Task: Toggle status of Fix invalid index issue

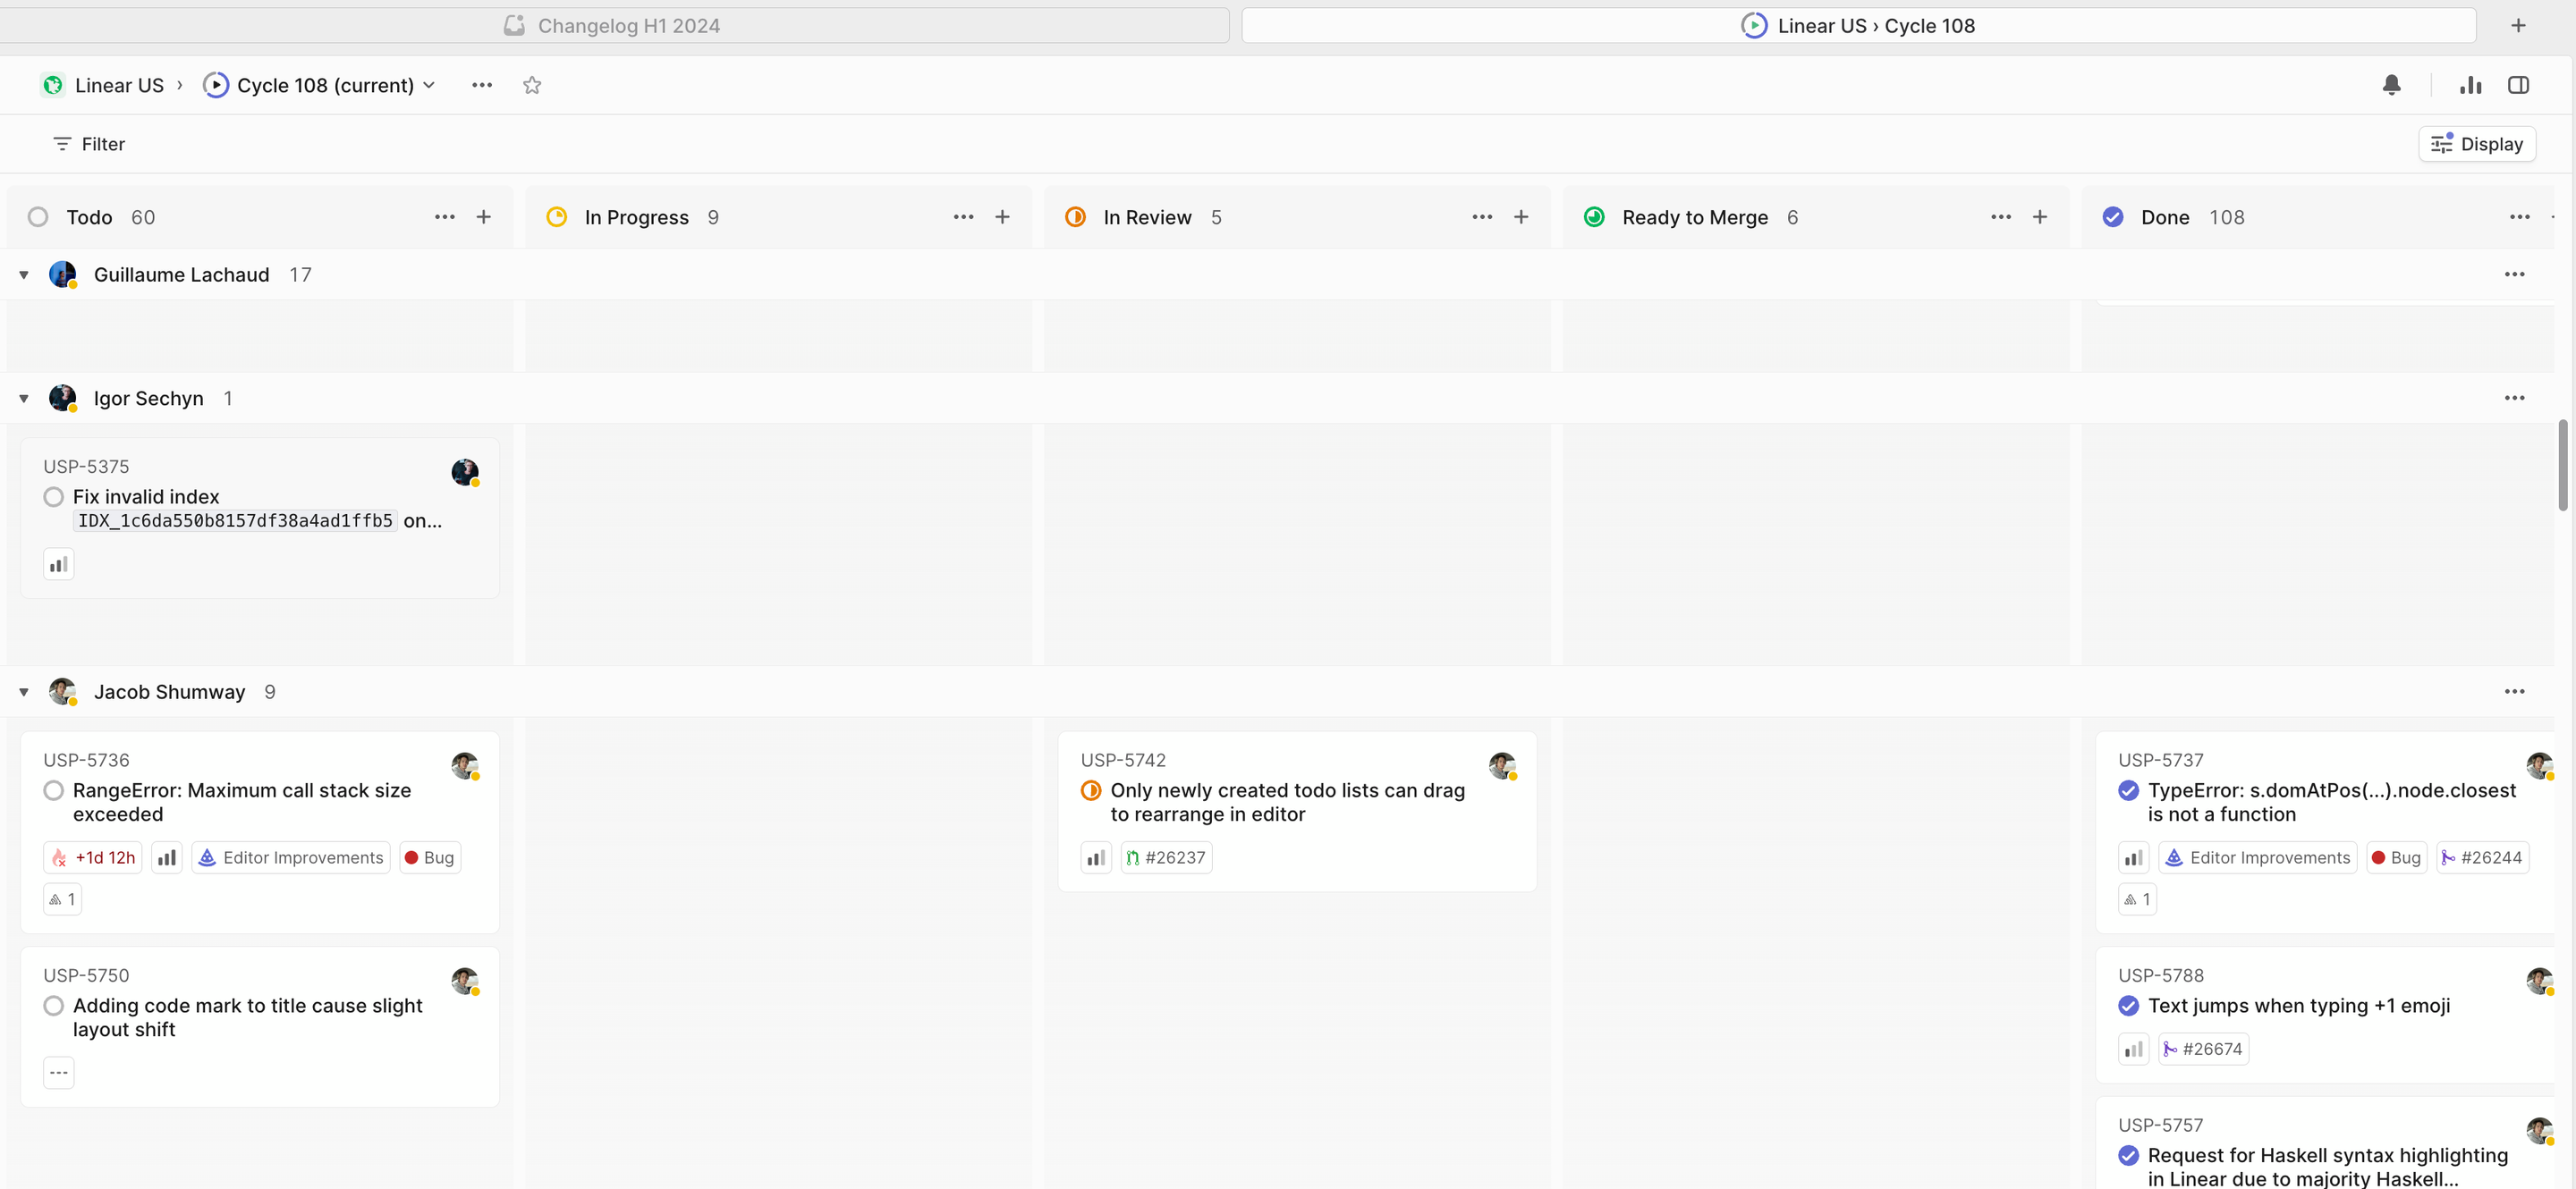Action: [x=54, y=496]
